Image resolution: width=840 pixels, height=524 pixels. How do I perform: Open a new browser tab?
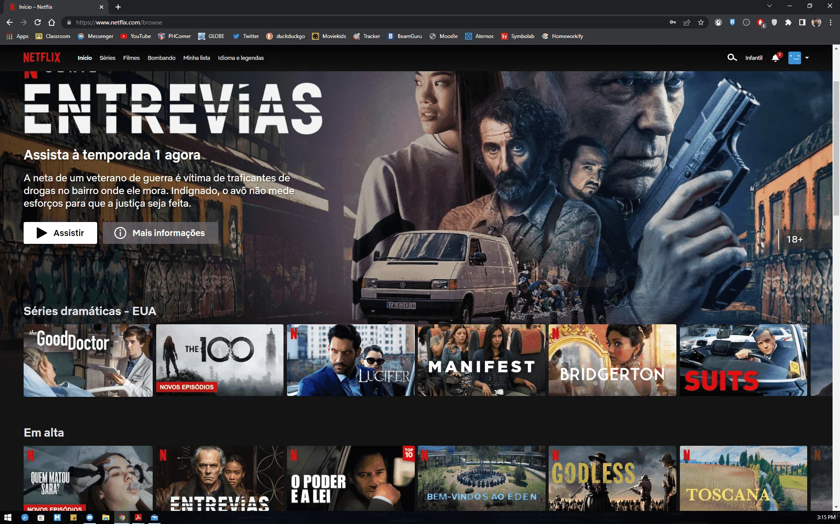pyautogui.click(x=118, y=7)
